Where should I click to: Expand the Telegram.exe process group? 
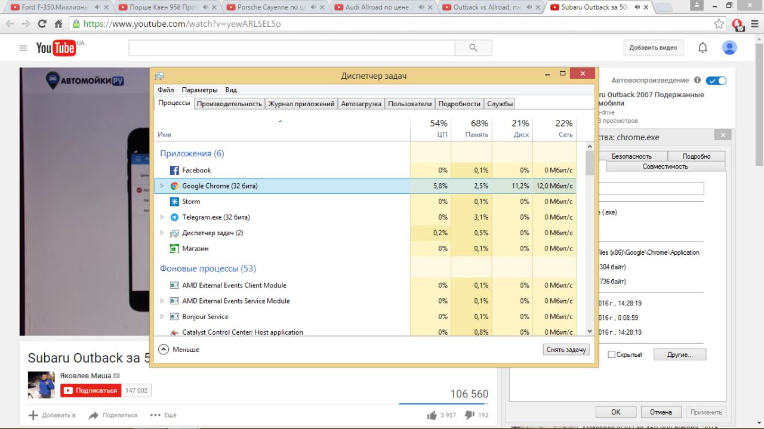[x=161, y=217]
